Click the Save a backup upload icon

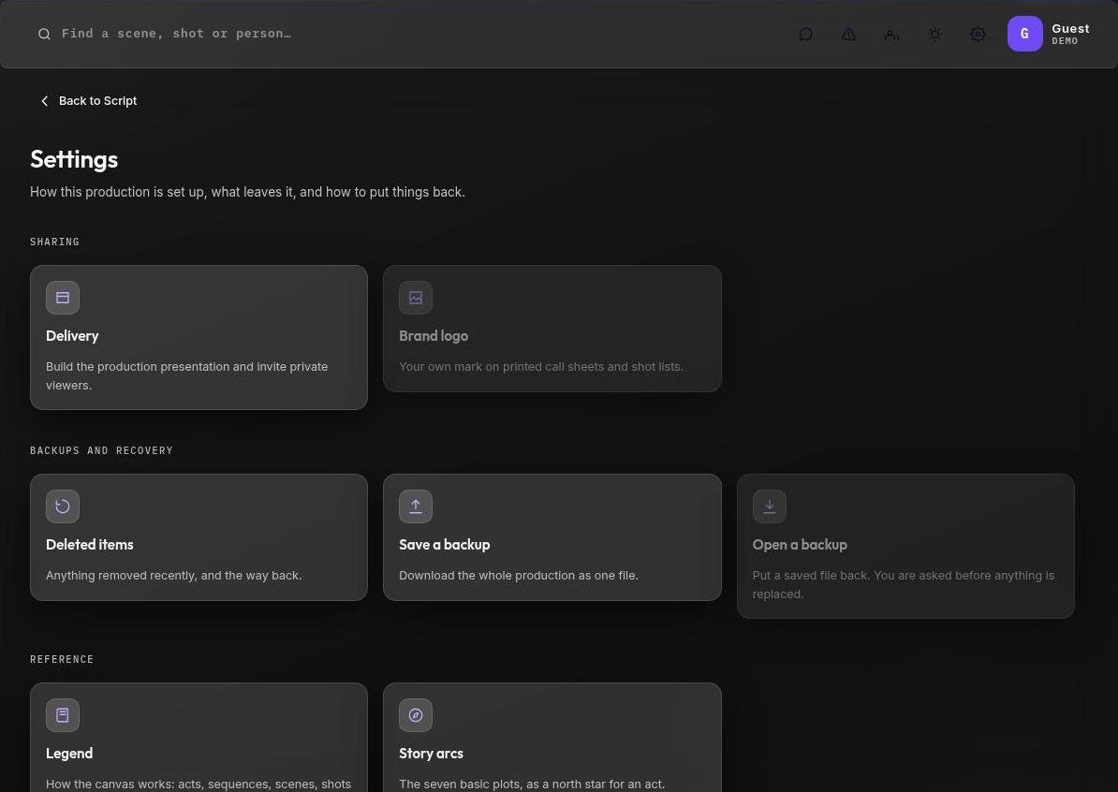click(x=416, y=506)
